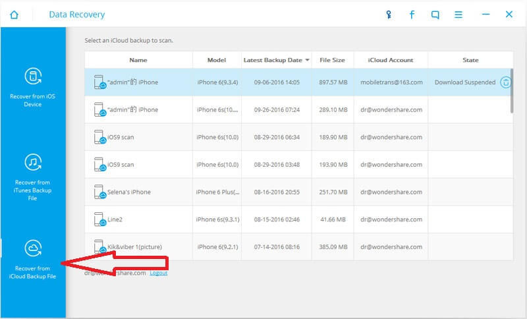Select the Selena's iPhone backup name
The image size is (527, 319).
point(129,192)
